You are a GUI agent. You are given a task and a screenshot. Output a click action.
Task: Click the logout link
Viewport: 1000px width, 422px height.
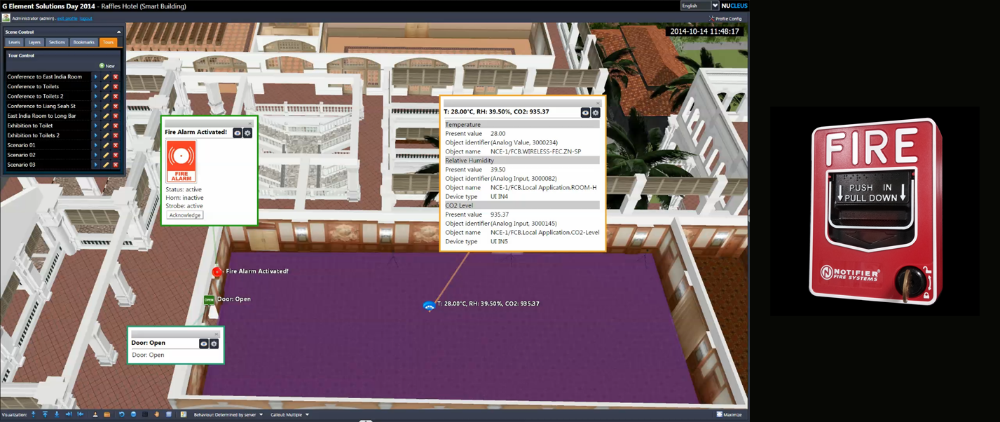pyautogui.click(x=85, y=19)
